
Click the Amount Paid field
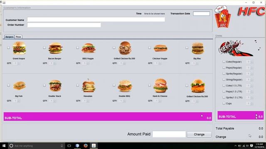pyautogui.click(x=169, y=134)
